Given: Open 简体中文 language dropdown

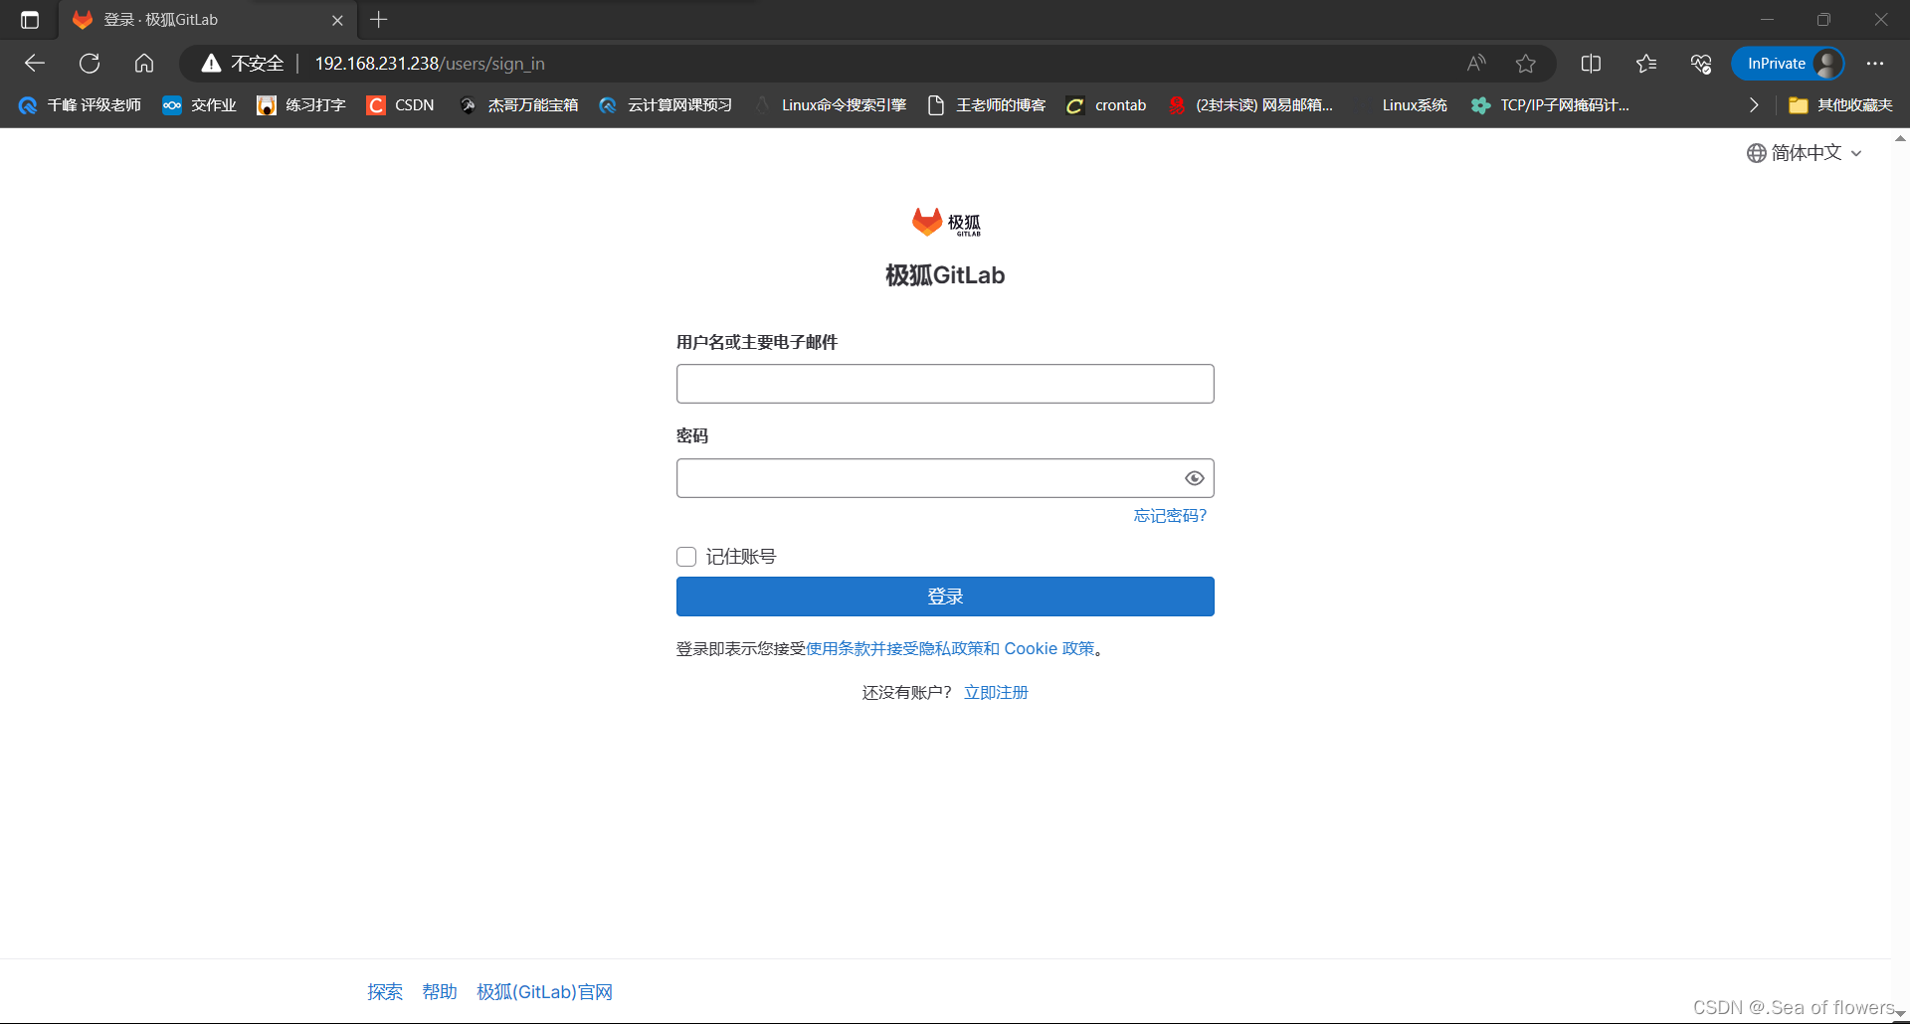Looking at the screenshot, I should [x=1805, y=153].
